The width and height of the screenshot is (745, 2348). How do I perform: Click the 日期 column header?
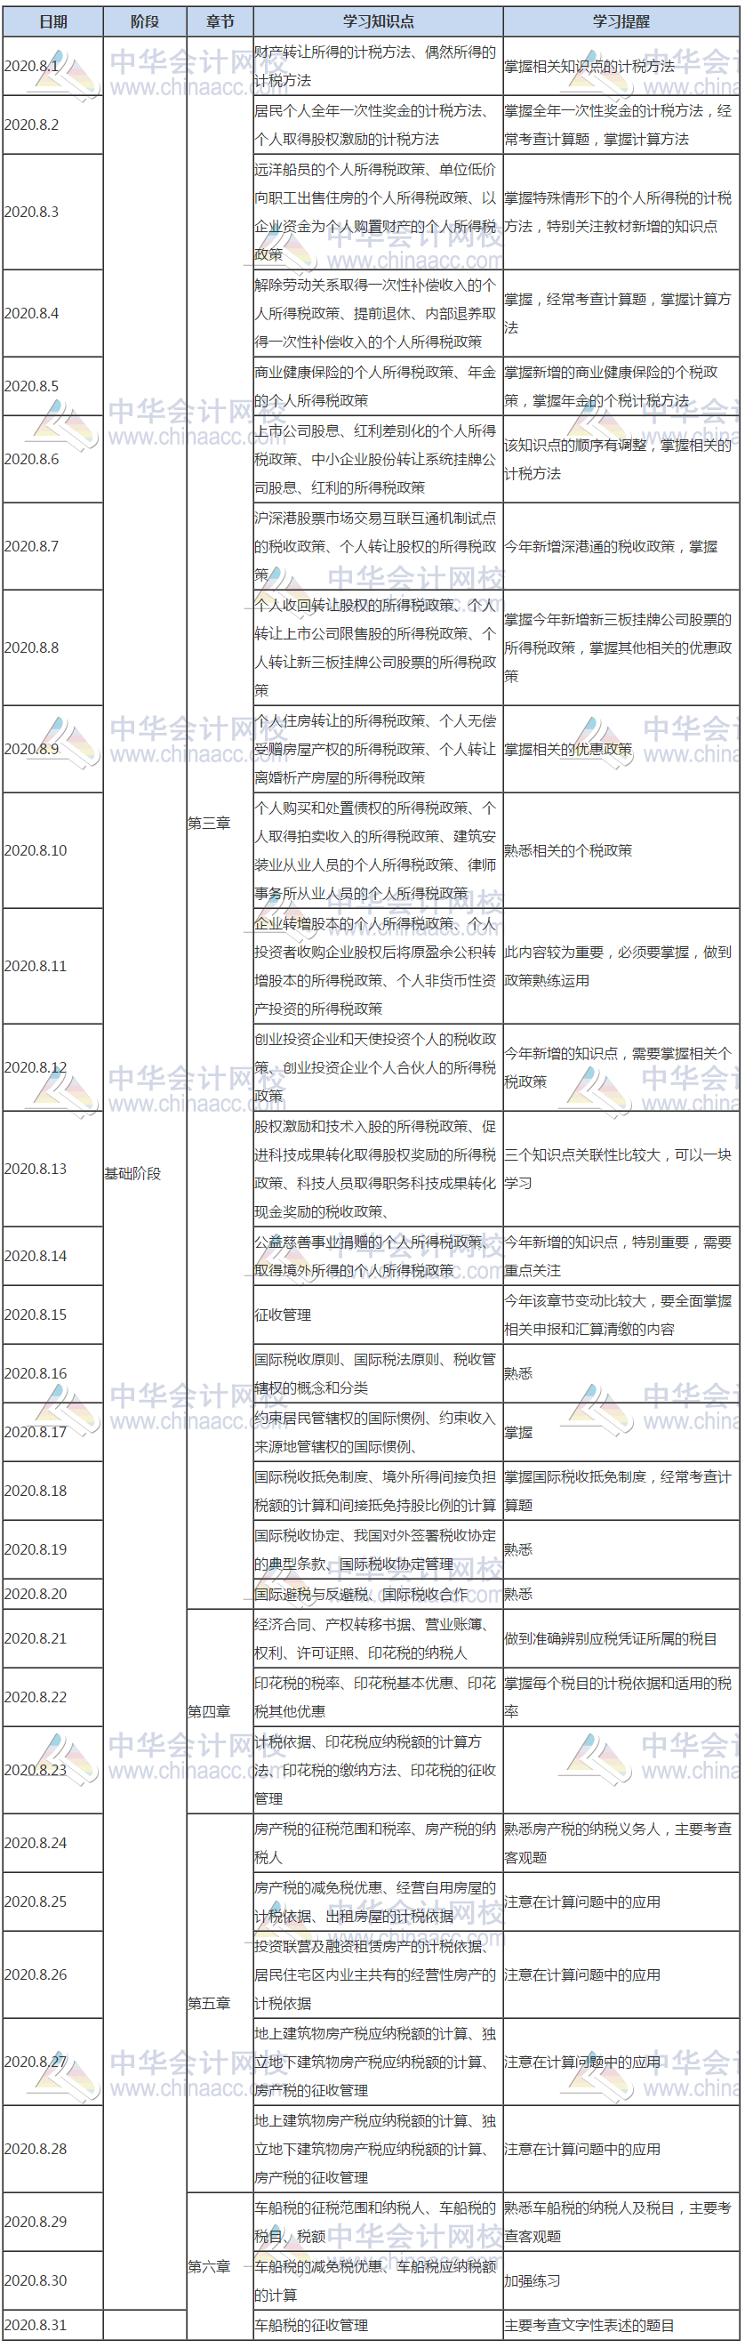click(x=52, y=21)
